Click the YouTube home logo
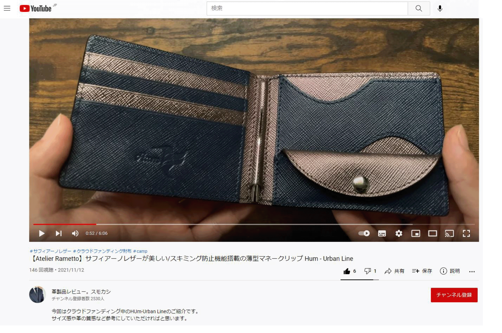This screenshot has width=502, height=333. [x=36, y=8]
